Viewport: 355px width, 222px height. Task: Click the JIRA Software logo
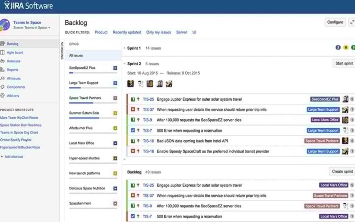28,6
